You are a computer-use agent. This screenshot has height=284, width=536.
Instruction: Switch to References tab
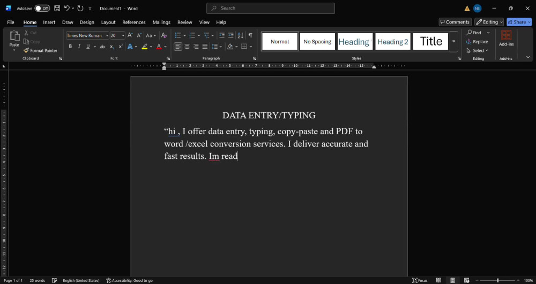133,22
